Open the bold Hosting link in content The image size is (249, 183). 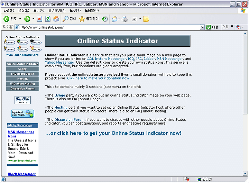(x=61, y=108)
